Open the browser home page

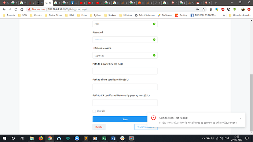coord(22,10)
